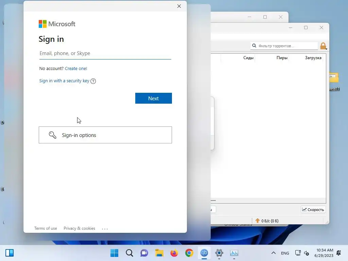Open muted volume tray icon
This screenshot has height=261, width=348.
[x=307, y=253]
